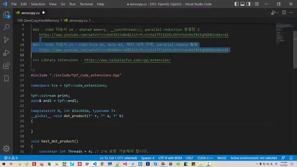Toggle secondary side bar layout button

(248, 4)
